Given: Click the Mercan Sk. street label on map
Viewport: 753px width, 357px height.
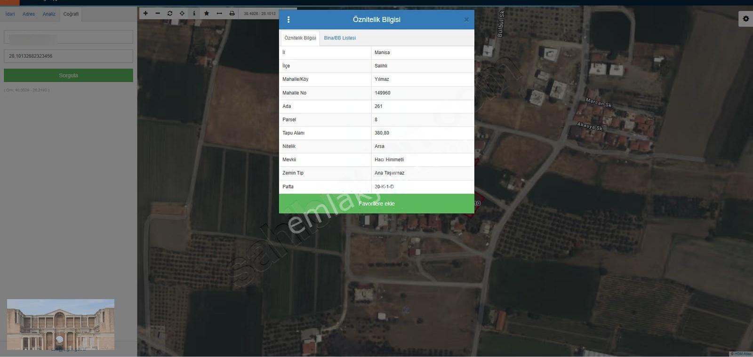Looking at the screenshot, I should click(599, 103).
